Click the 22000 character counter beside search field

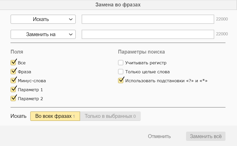click(x=222, y=19)
